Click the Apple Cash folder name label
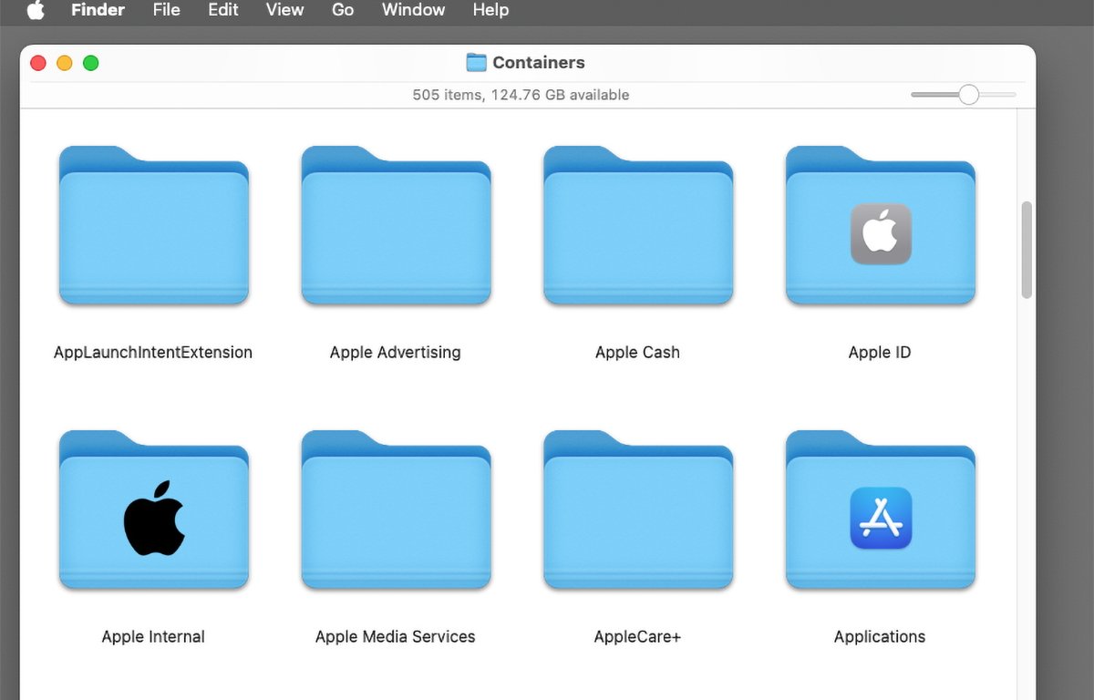The height and width of the screenshot is (700, 1094). tap(637, 353)
